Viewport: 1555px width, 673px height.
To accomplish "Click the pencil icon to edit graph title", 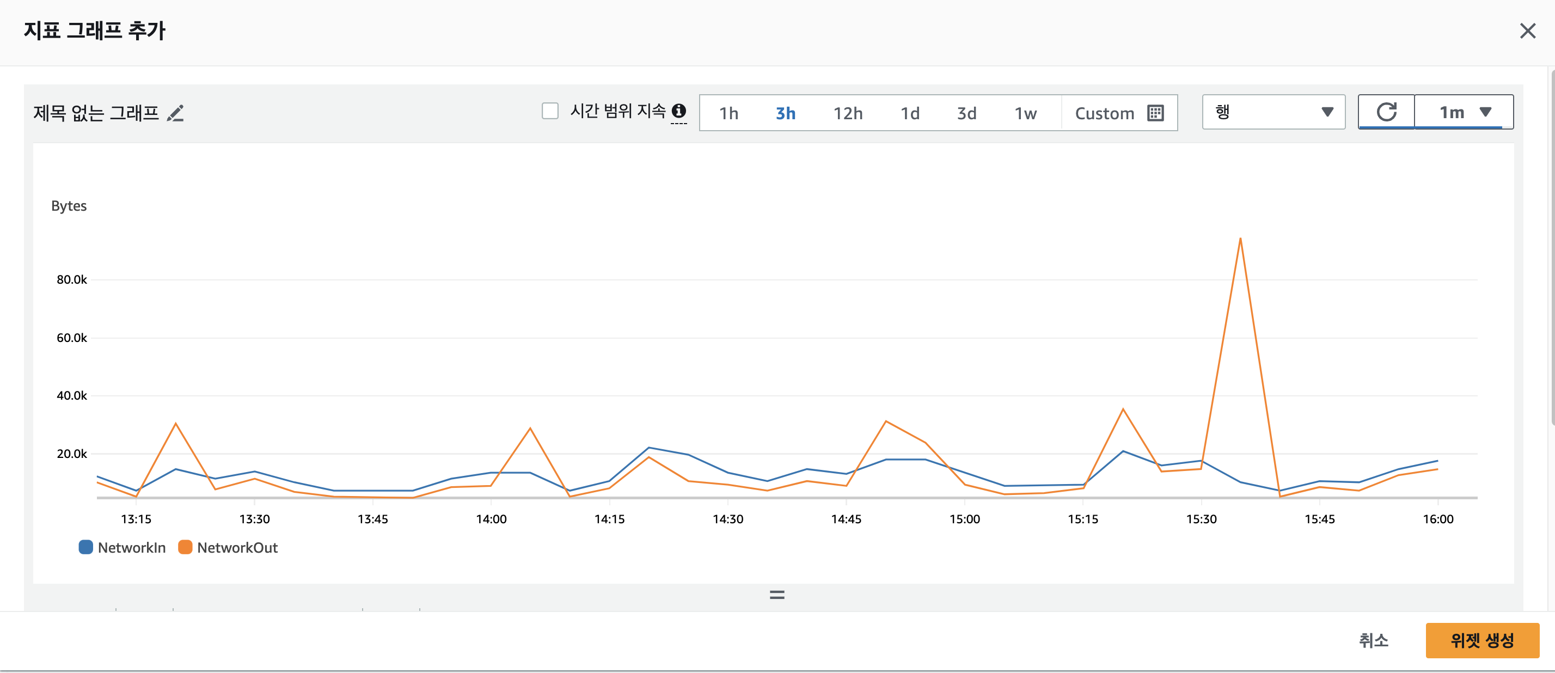I will pyautogui.click(x=175, y=113).
